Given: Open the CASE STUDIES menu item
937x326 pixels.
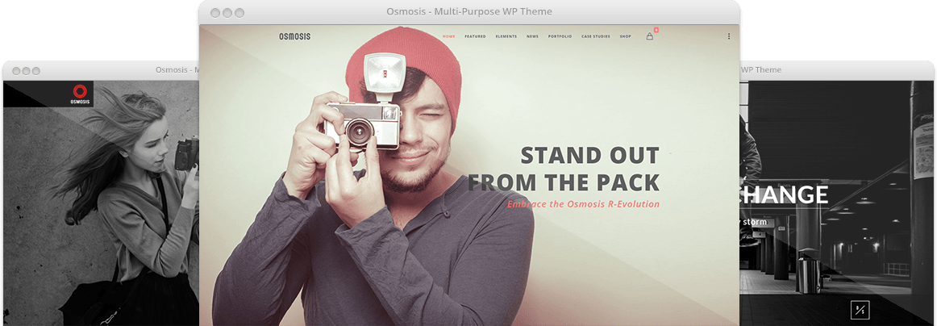Looking at the screenshot, I should tap(596, 36).
